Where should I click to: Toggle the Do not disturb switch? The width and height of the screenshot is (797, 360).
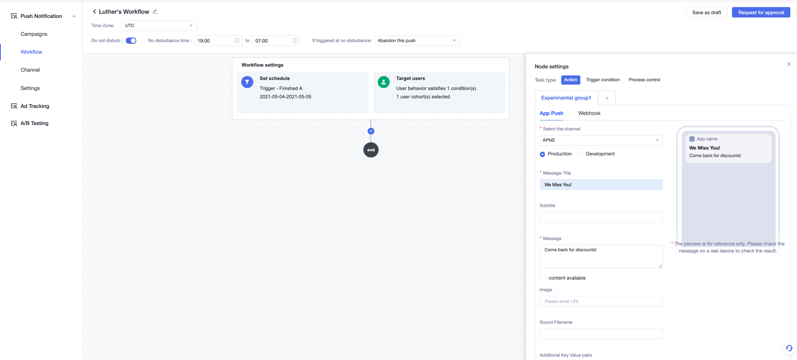(x=131, y=40)
